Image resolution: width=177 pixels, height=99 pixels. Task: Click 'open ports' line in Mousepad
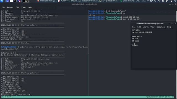(137, 37)
